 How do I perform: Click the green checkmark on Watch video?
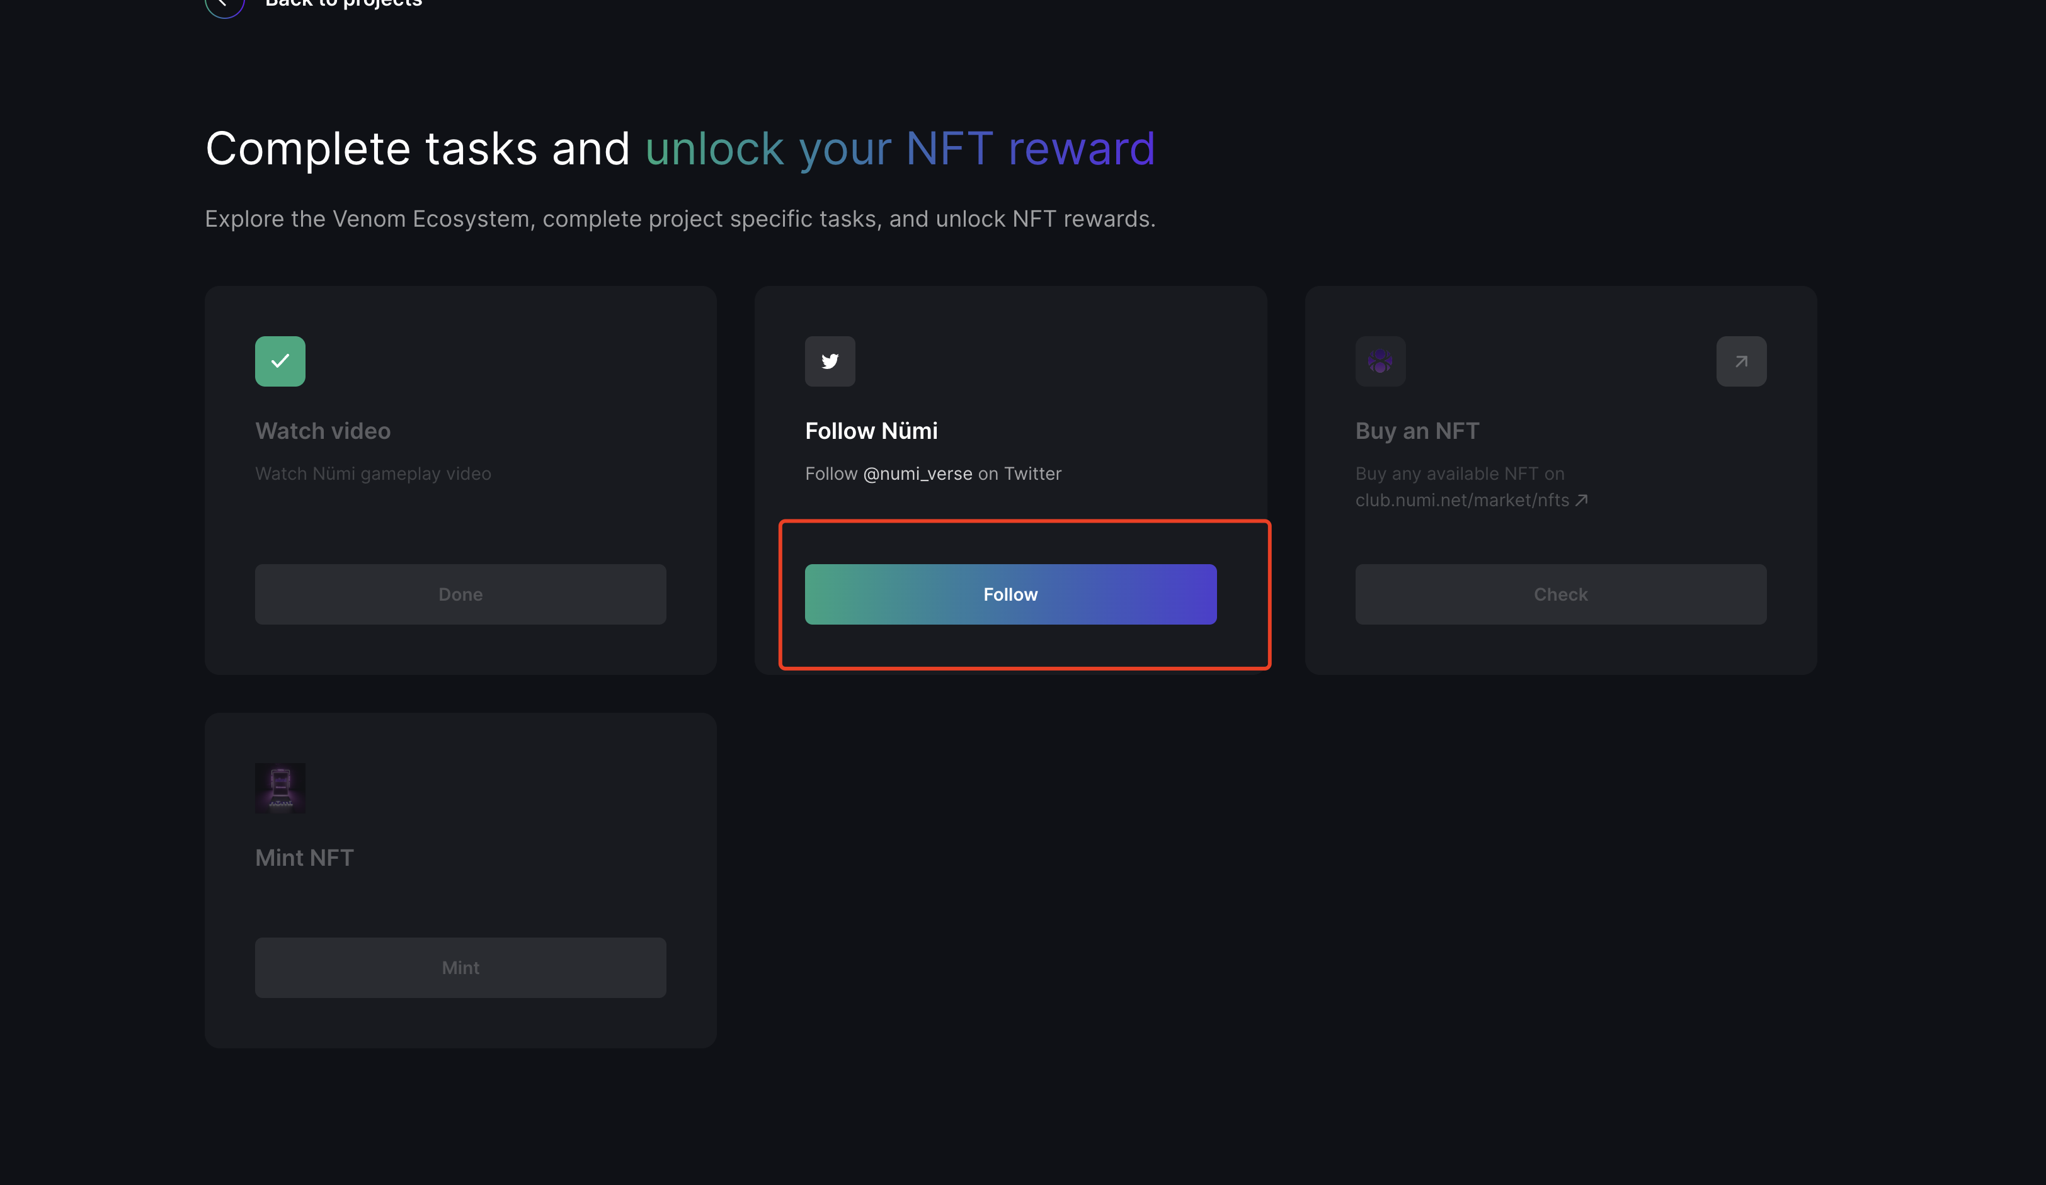280,361
